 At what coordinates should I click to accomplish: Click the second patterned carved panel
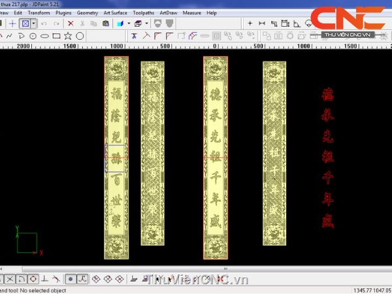152,154
